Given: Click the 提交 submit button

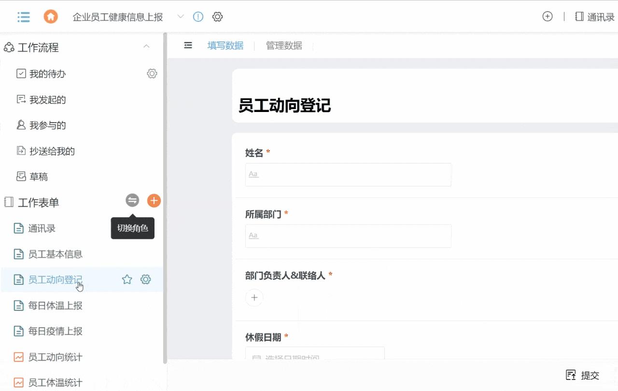Looking at the screenshot, I should coord(583,375).
